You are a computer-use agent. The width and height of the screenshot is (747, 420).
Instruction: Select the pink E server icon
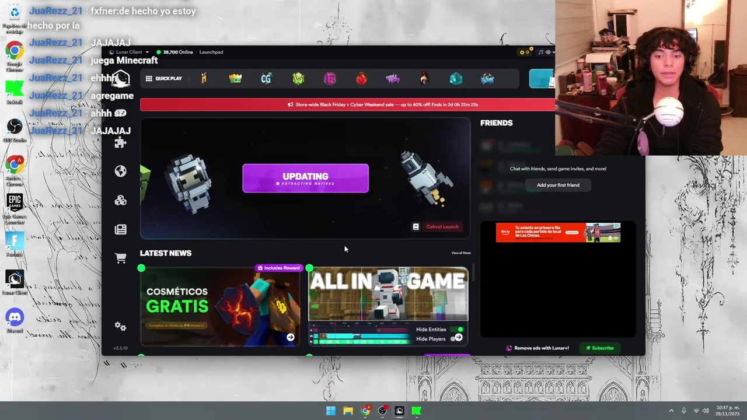click(330, 79)
